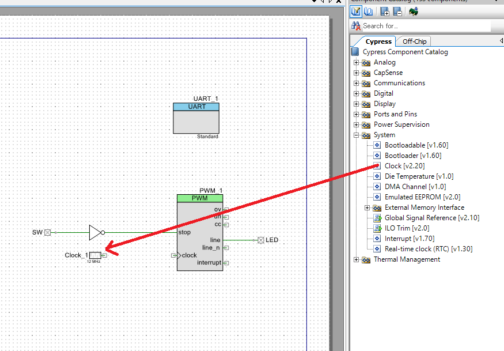The height and width of the screenshot is (351, 504).
Task: Click the green chip with blue arrow icon
Action: tap(414, 12)
